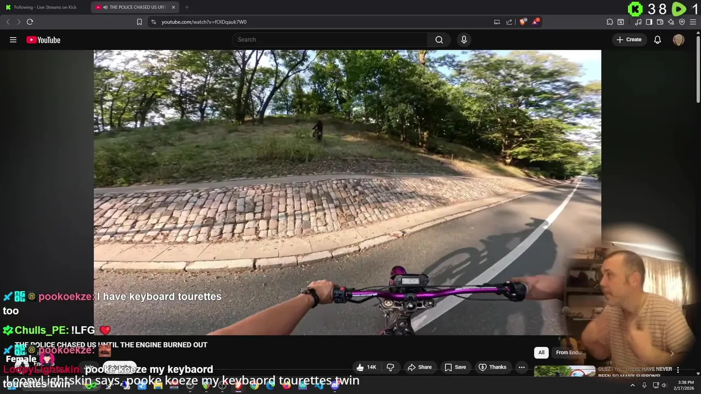
Task: Open the Brave Wallet icon
Action: 660,22
